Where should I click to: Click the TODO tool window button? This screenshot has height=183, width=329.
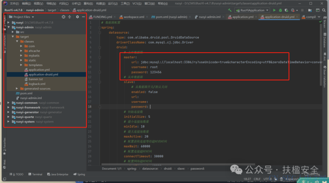click(16, 174)
